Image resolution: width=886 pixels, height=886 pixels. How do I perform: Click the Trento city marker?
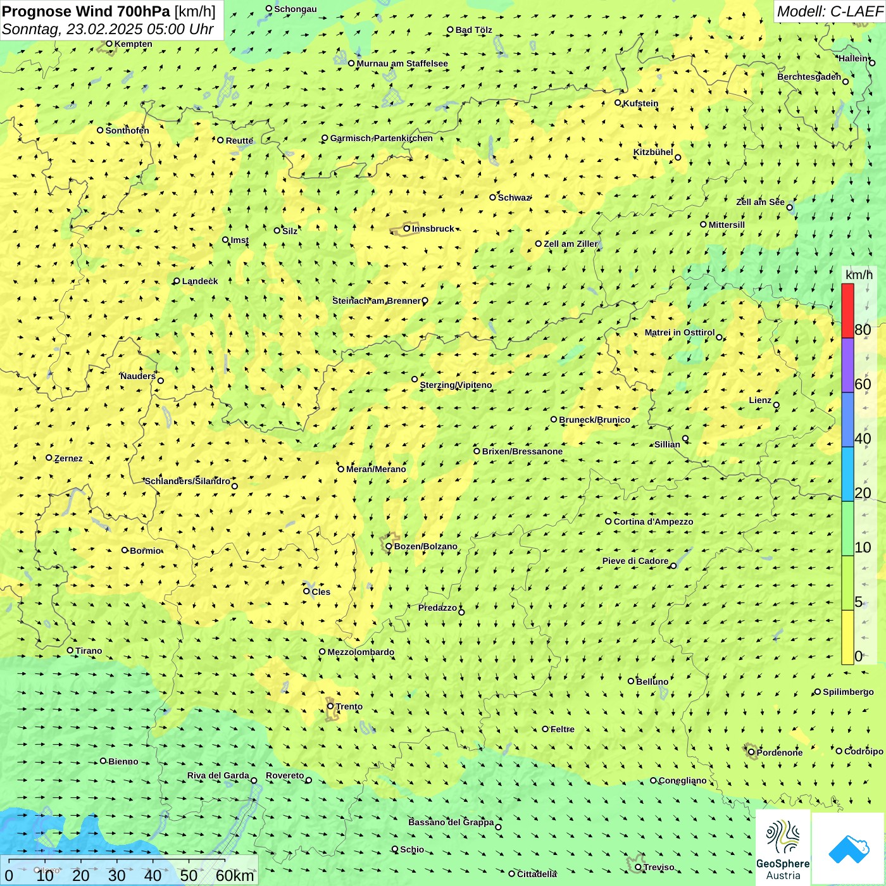(x=330, y=706)
